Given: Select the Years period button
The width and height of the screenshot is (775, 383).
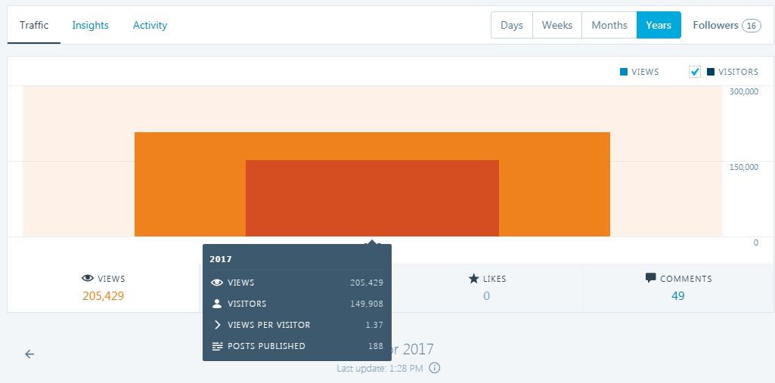Looking at the screenshot, I should coord(659,25).
